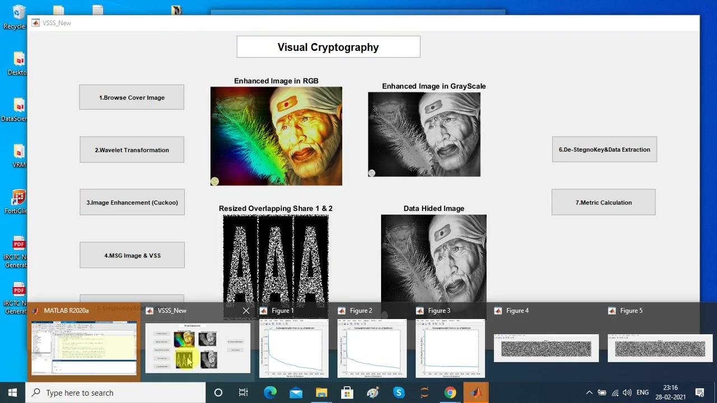Open 7.Metric Calculation
Viewport: 717px width, 403px height.
pos(603,203)
